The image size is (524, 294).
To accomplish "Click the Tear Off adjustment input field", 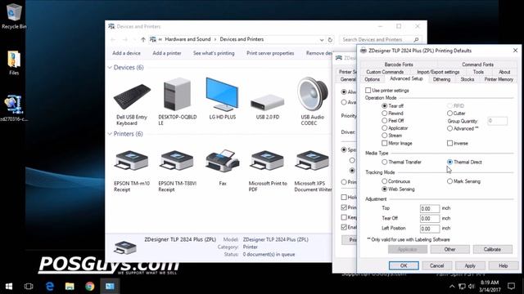I will [x=430, y=219].
